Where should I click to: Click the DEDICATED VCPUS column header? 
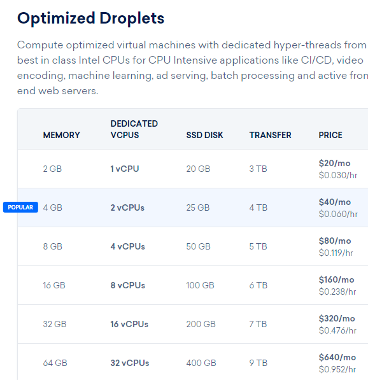[134, 129]
